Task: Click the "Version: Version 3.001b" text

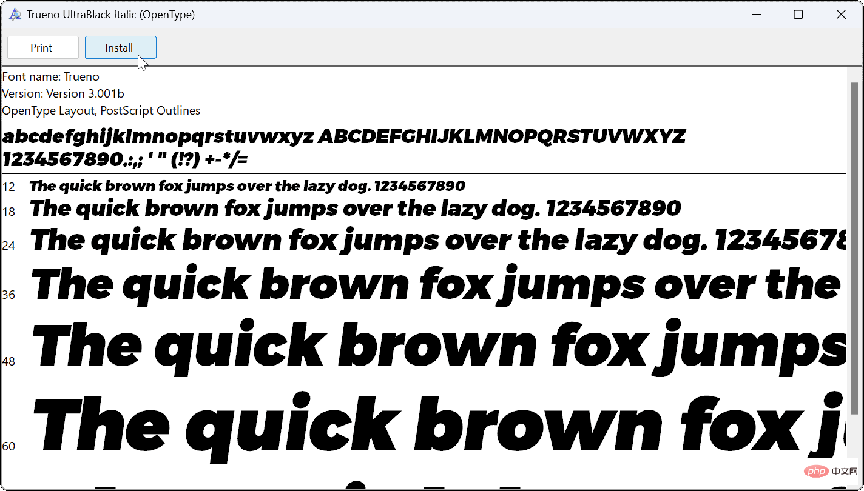Action: tap(63, 93)
